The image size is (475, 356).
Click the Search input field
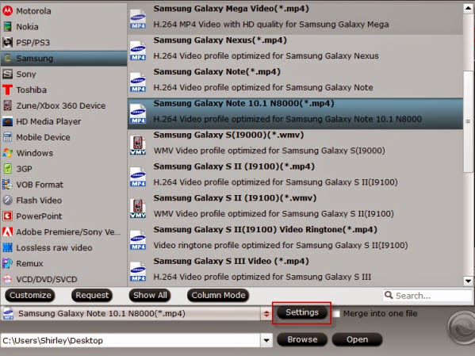(427, 296)
